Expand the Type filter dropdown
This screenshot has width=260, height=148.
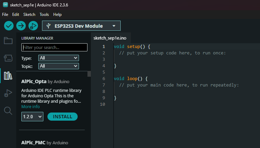click(x=59, y=58)
